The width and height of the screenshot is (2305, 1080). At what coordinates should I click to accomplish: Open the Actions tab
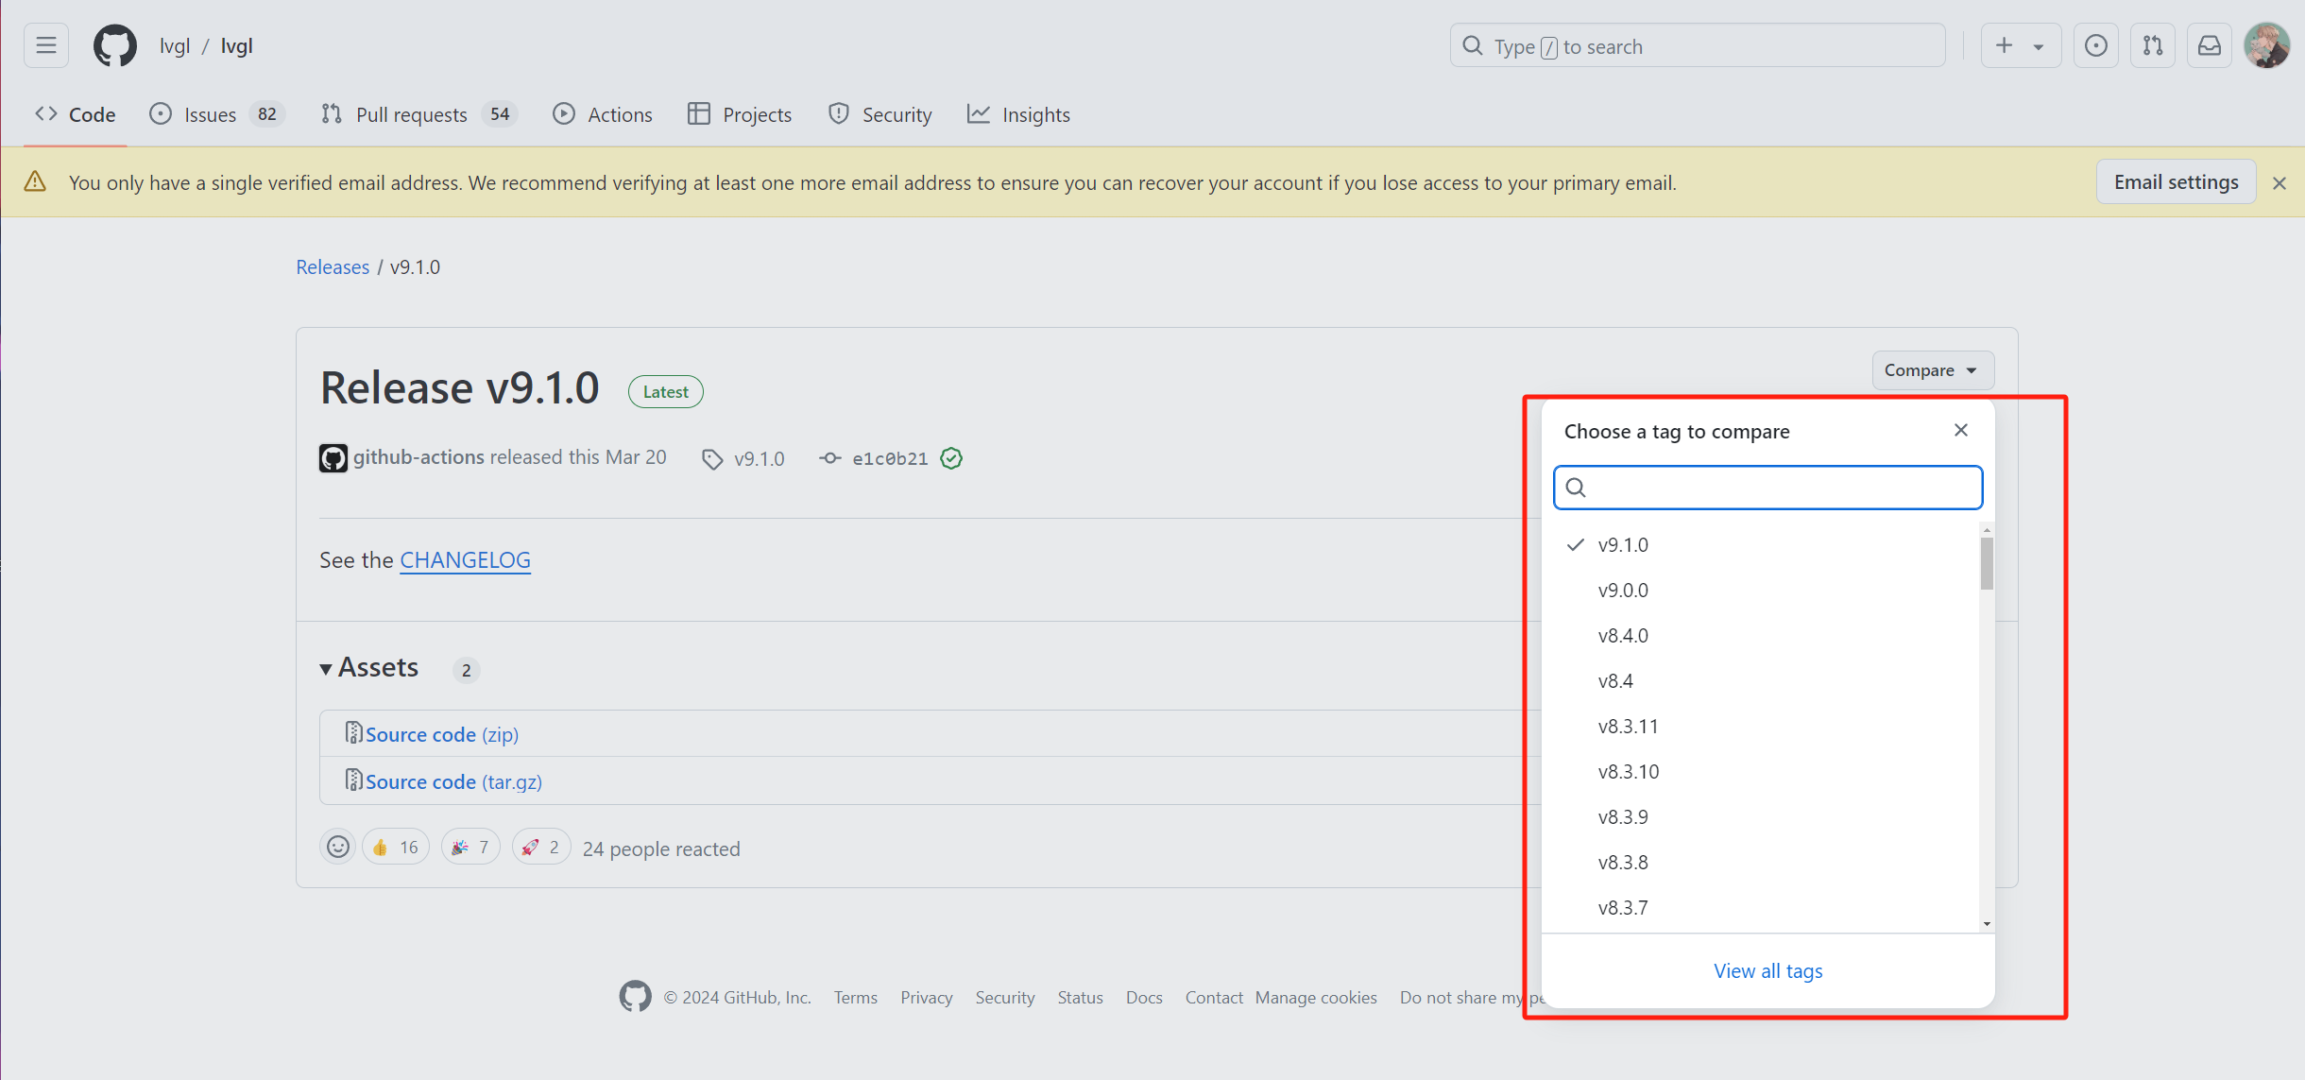click(x=603, y=114)
